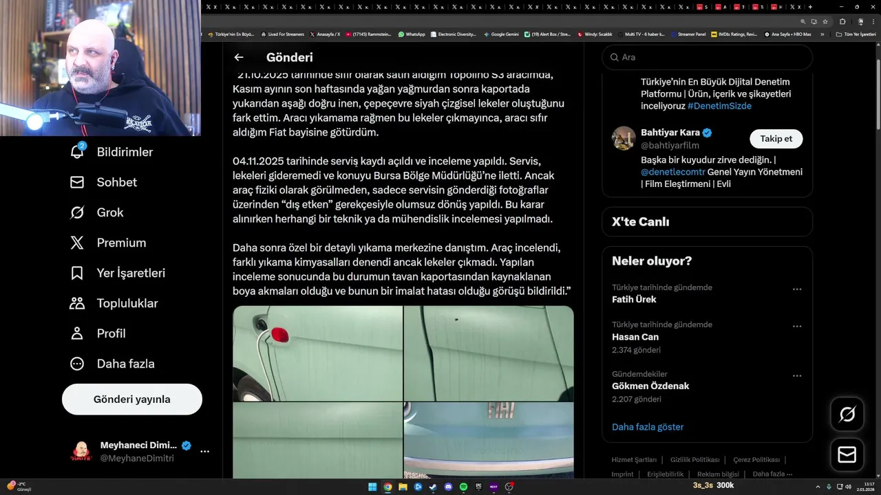The height and width of the screenshot is (495, 881).
Task: Go back using the Gönderi back arrow
Action: [239, 58]
